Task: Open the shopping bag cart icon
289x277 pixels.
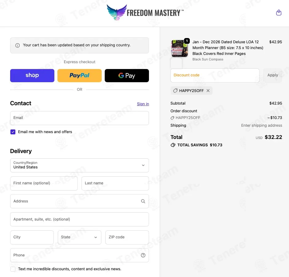Action: [x=279, y=13]
